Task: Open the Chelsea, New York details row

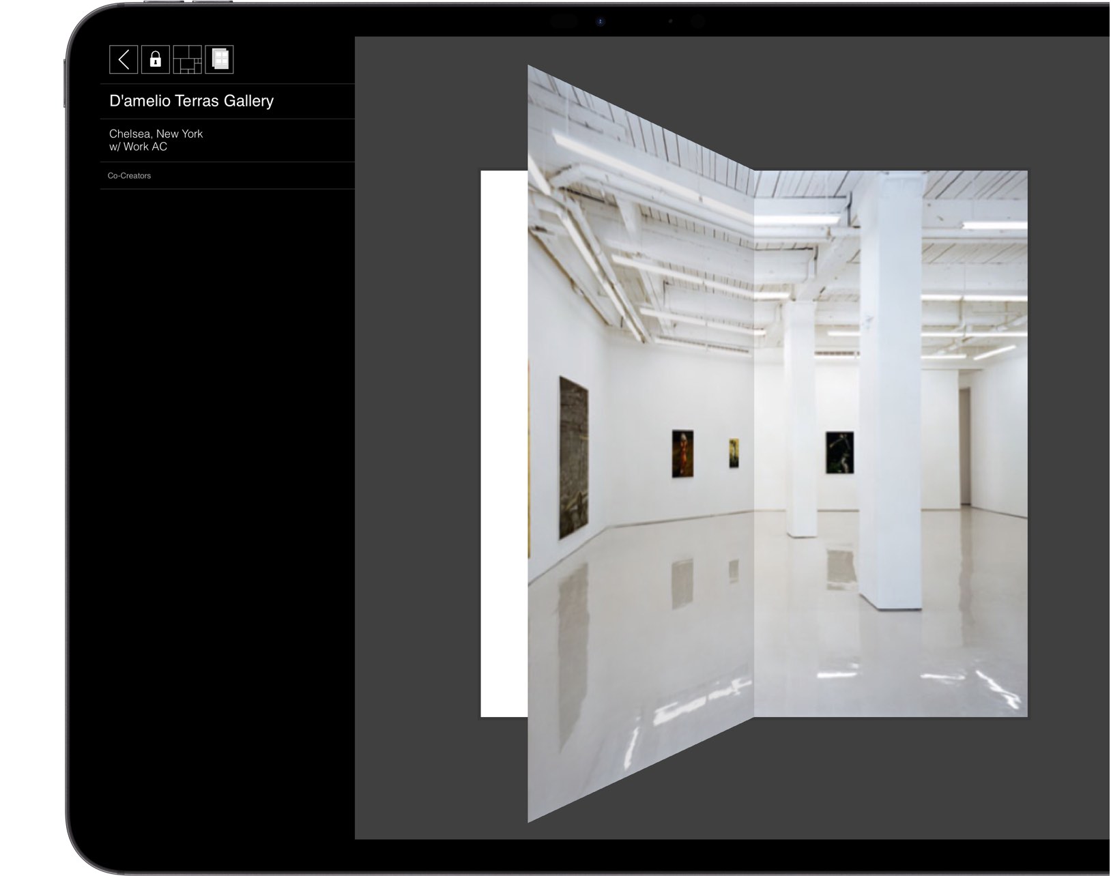Action: point(155,134)
